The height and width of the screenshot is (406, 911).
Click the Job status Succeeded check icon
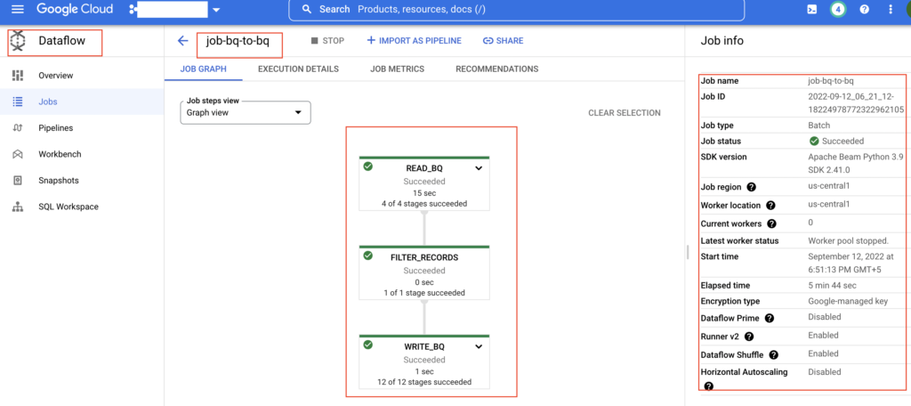click(x=814, y=141)
